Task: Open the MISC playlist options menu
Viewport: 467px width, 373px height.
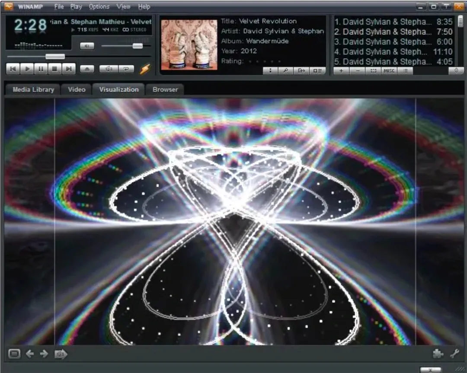Action: [388, 71]
